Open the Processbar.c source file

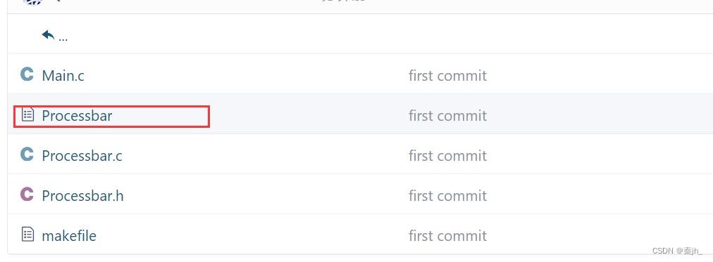click(82, 155)
